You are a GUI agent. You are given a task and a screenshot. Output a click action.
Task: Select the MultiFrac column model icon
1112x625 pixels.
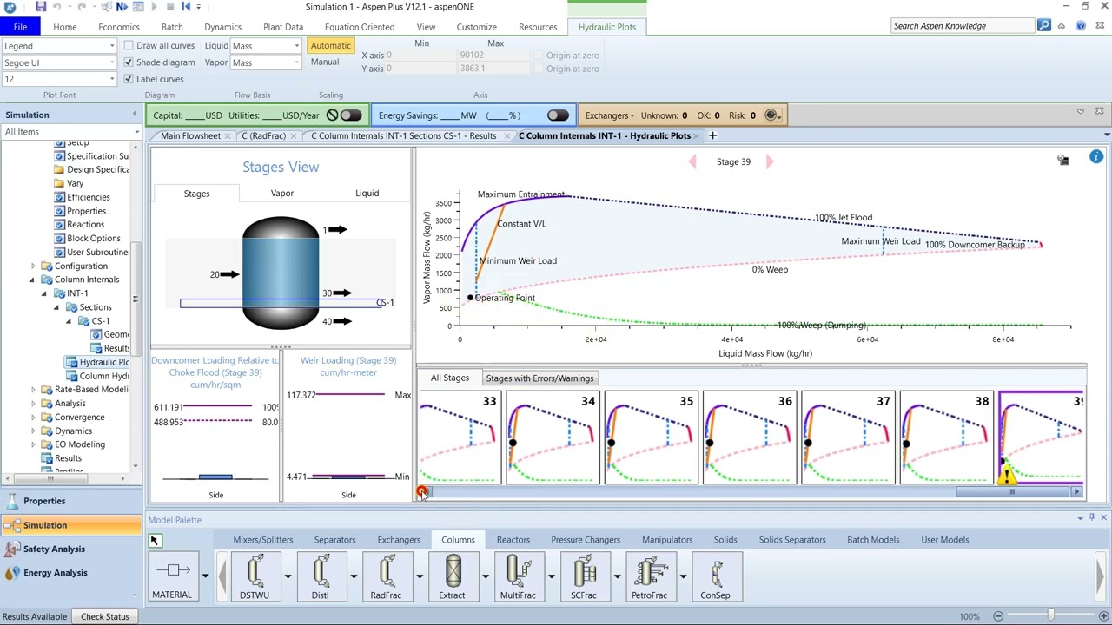coord(518,577)
